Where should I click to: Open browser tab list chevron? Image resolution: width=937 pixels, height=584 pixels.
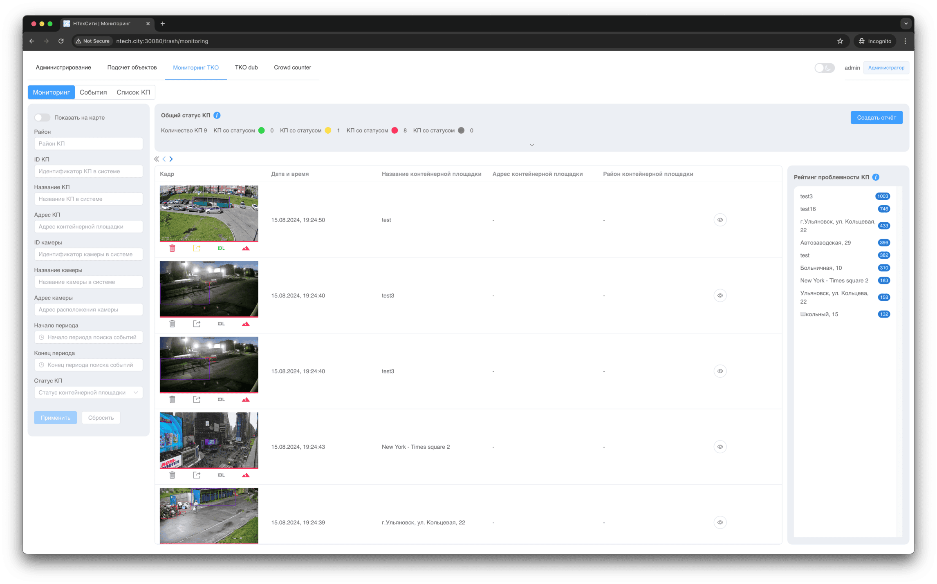(x=906, y=24)
